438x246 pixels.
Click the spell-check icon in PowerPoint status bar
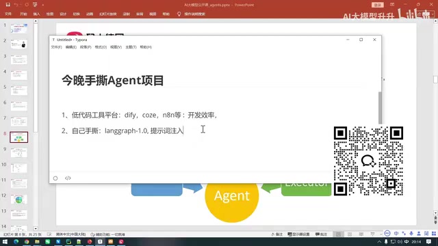[x=49, y=234]
